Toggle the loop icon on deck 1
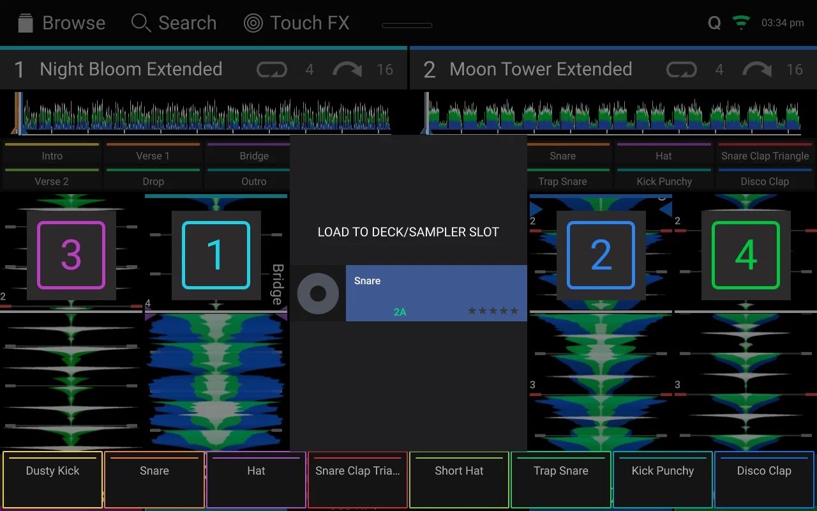817x511 pixels. click(271, 69)
